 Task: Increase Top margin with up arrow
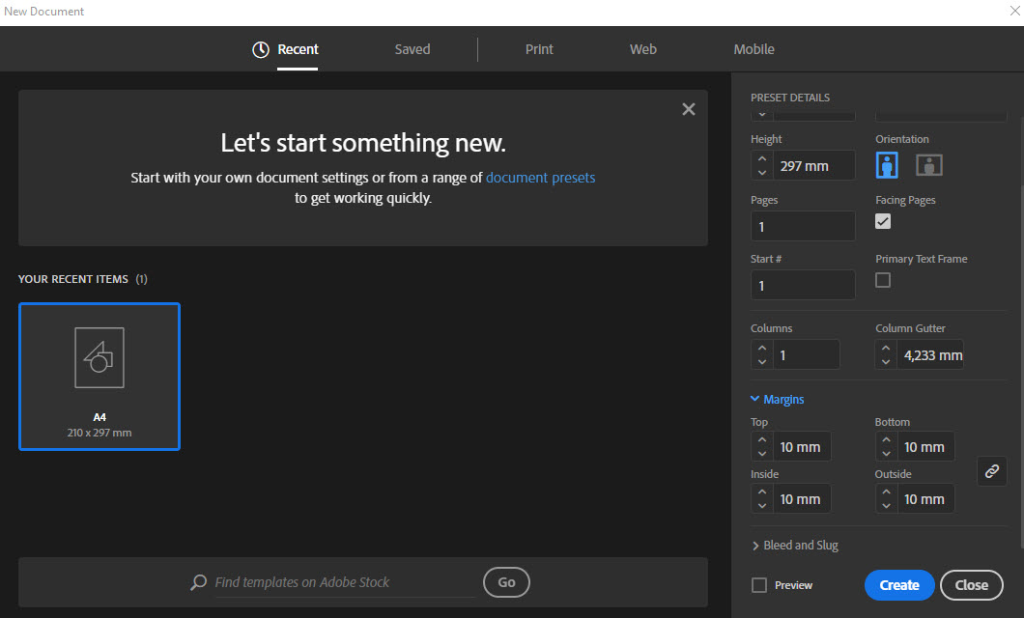[x=762, y=439]
